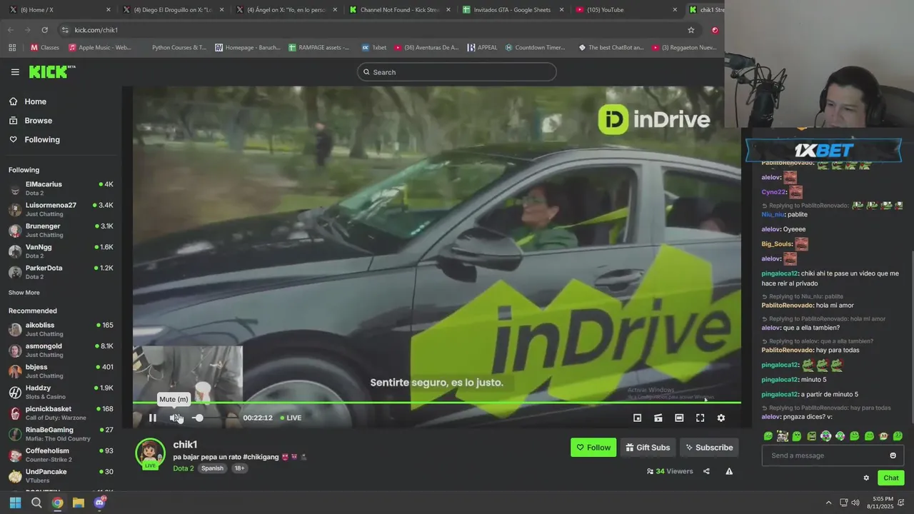914x514 pixels.
Task: Open recommended channel asmongold
Action: click(x=61, y=350)
